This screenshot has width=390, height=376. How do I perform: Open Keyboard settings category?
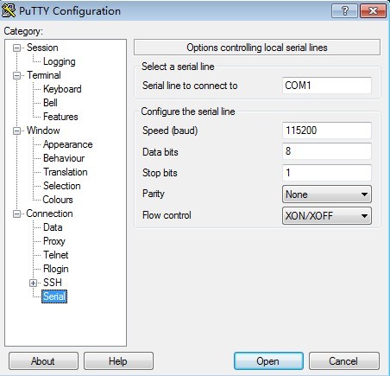pyautogui.click(x=62, y=89)
